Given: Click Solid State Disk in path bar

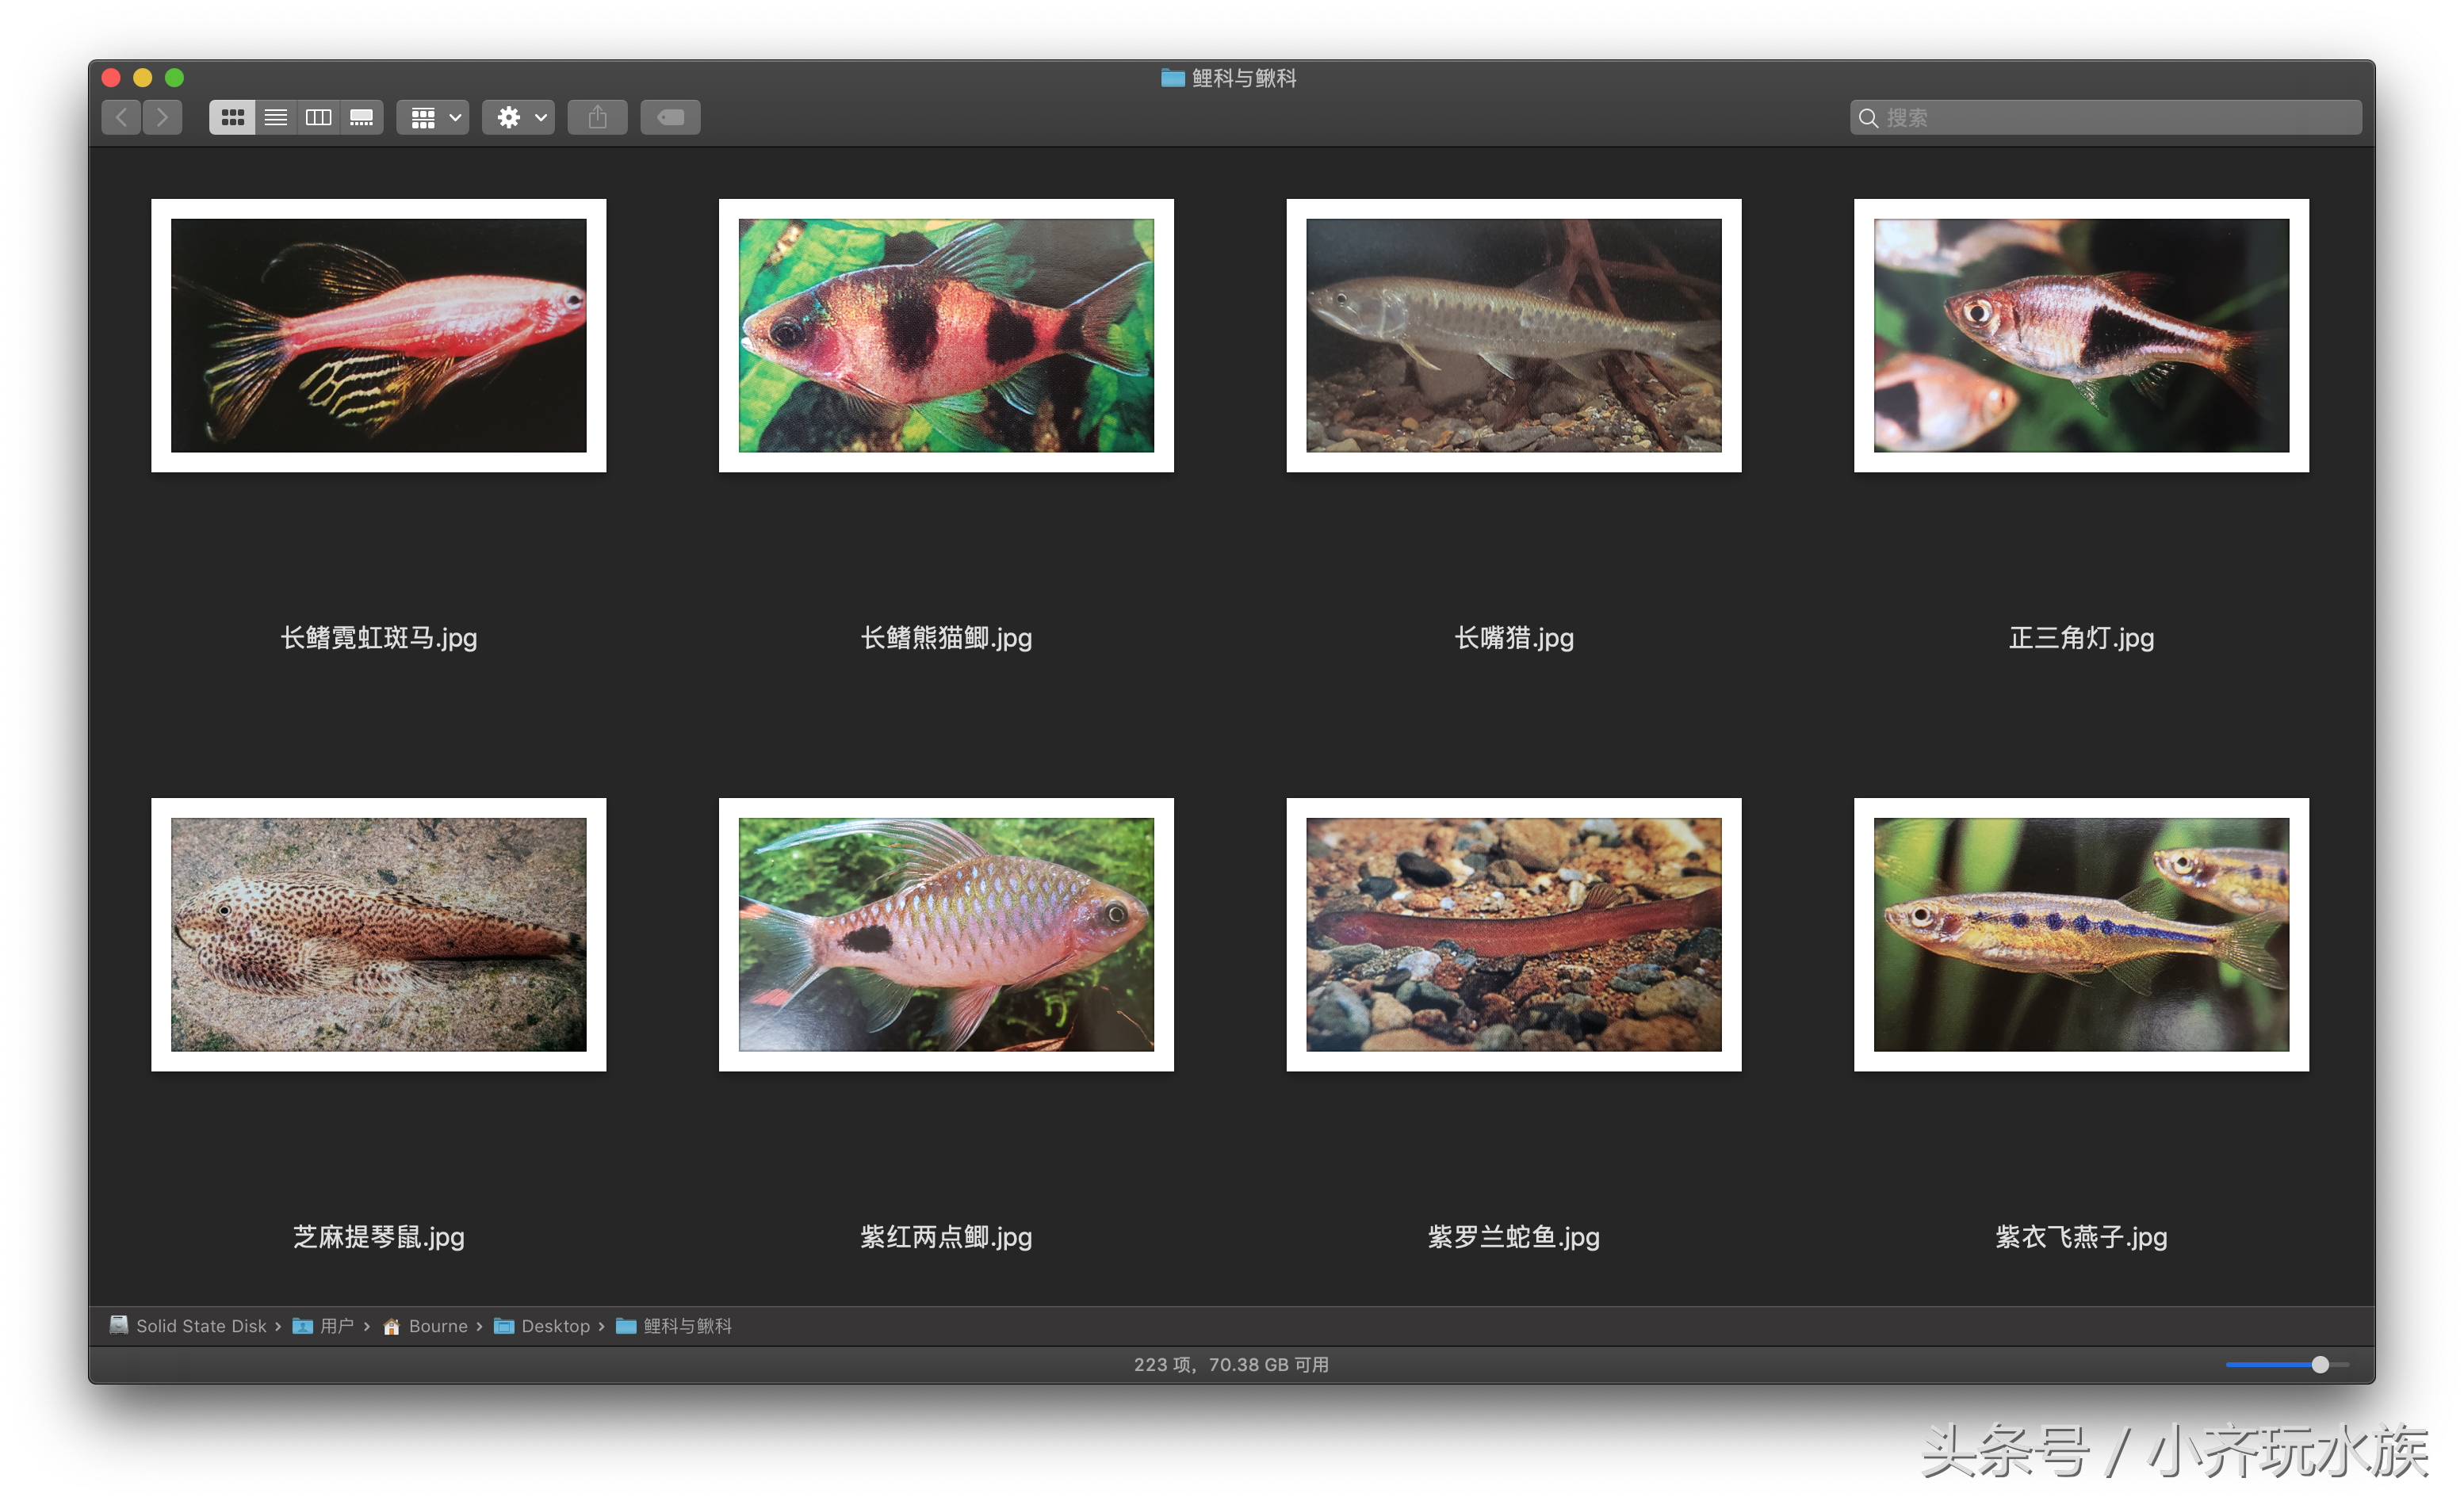Looking at the screenshot, I should point(188,1326).
